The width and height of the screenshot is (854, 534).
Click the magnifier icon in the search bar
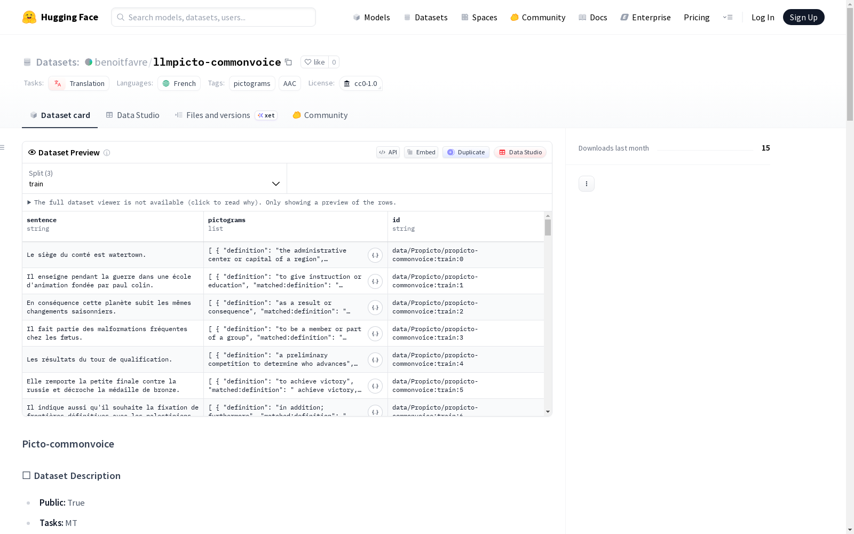point(121,17)
